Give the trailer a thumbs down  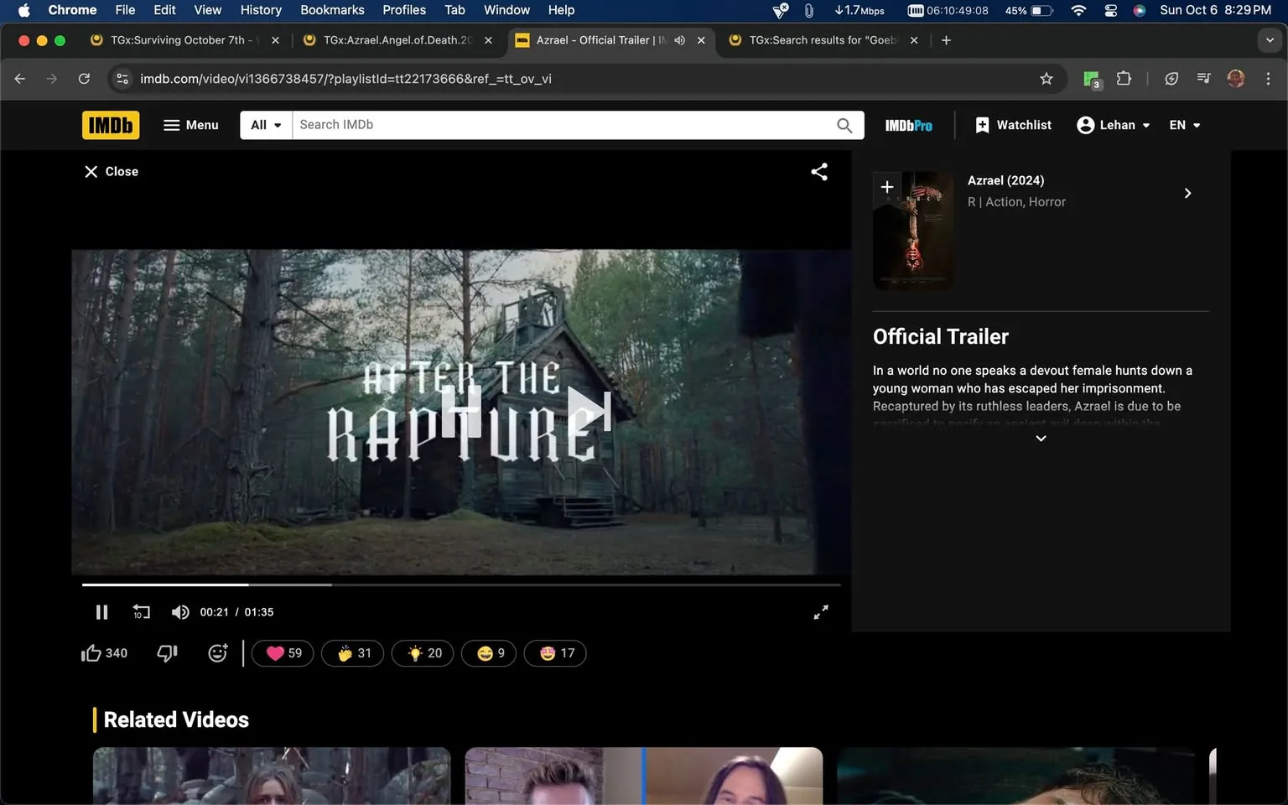pyautogui.click(x=166, y=652)
